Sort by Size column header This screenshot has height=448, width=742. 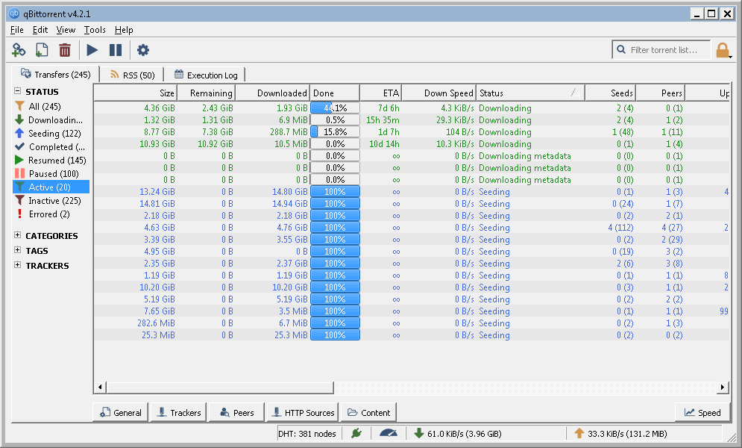[135, 93]
